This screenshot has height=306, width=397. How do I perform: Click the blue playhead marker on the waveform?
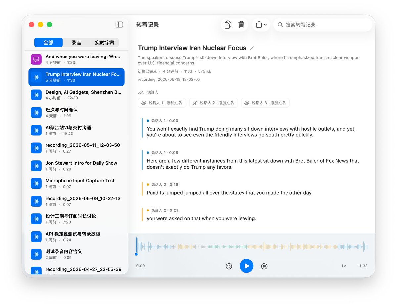pyautogui.click(x=136, y=254)
